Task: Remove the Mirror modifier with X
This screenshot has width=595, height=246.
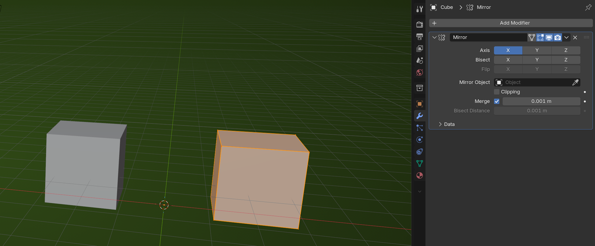Action: [x=575, y=37]
